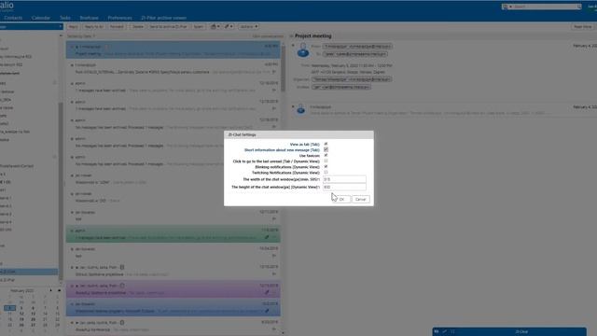Toggle the View as tab checkbox
This screenshot has height=336, width=597.
point(326,144)
